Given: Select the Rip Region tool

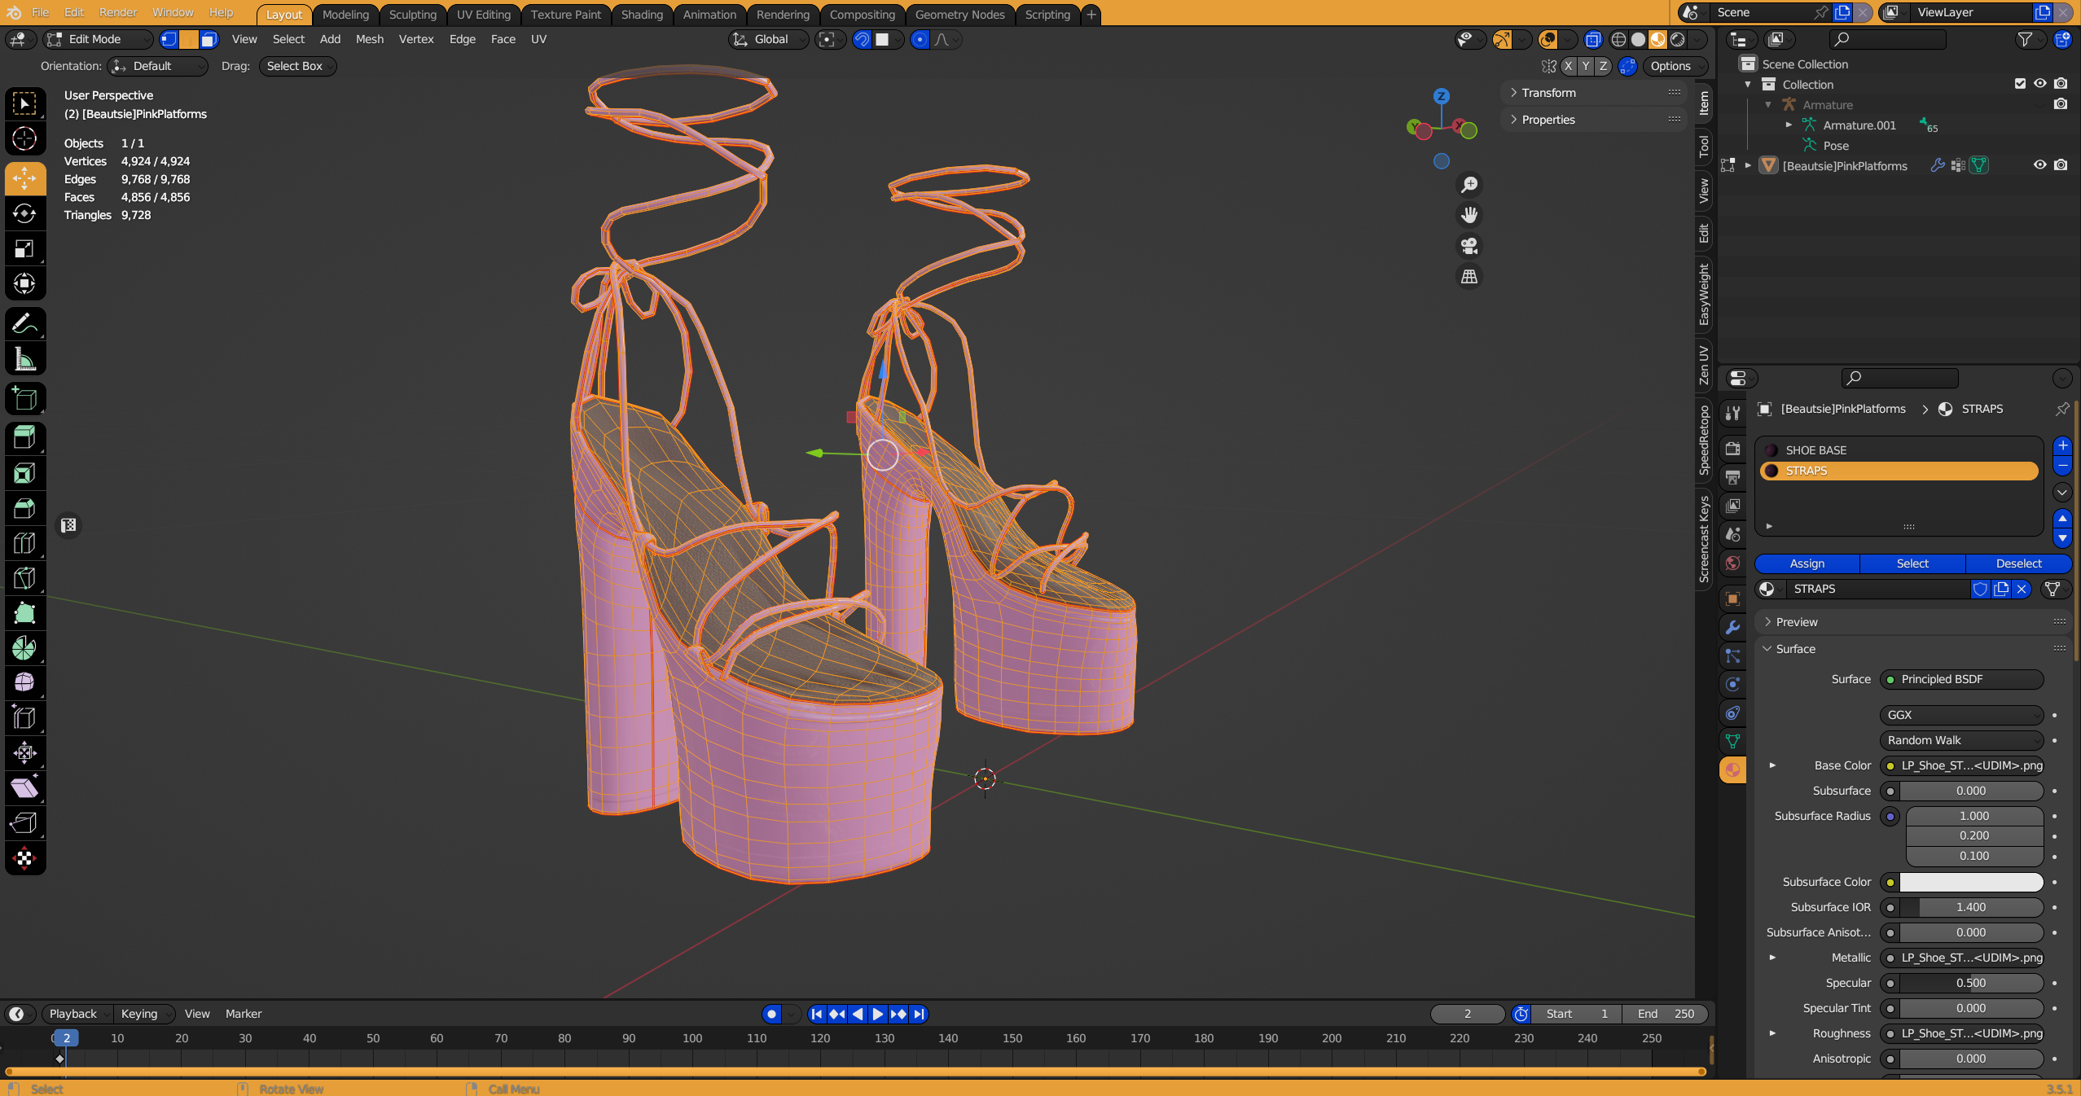Looking at the screenshot, I should pos(24,823).
